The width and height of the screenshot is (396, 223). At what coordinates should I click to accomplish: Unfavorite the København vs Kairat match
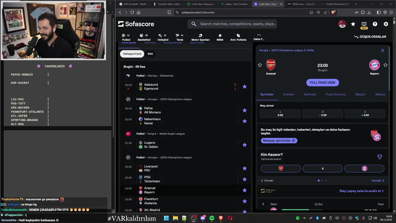pos(245,121)
